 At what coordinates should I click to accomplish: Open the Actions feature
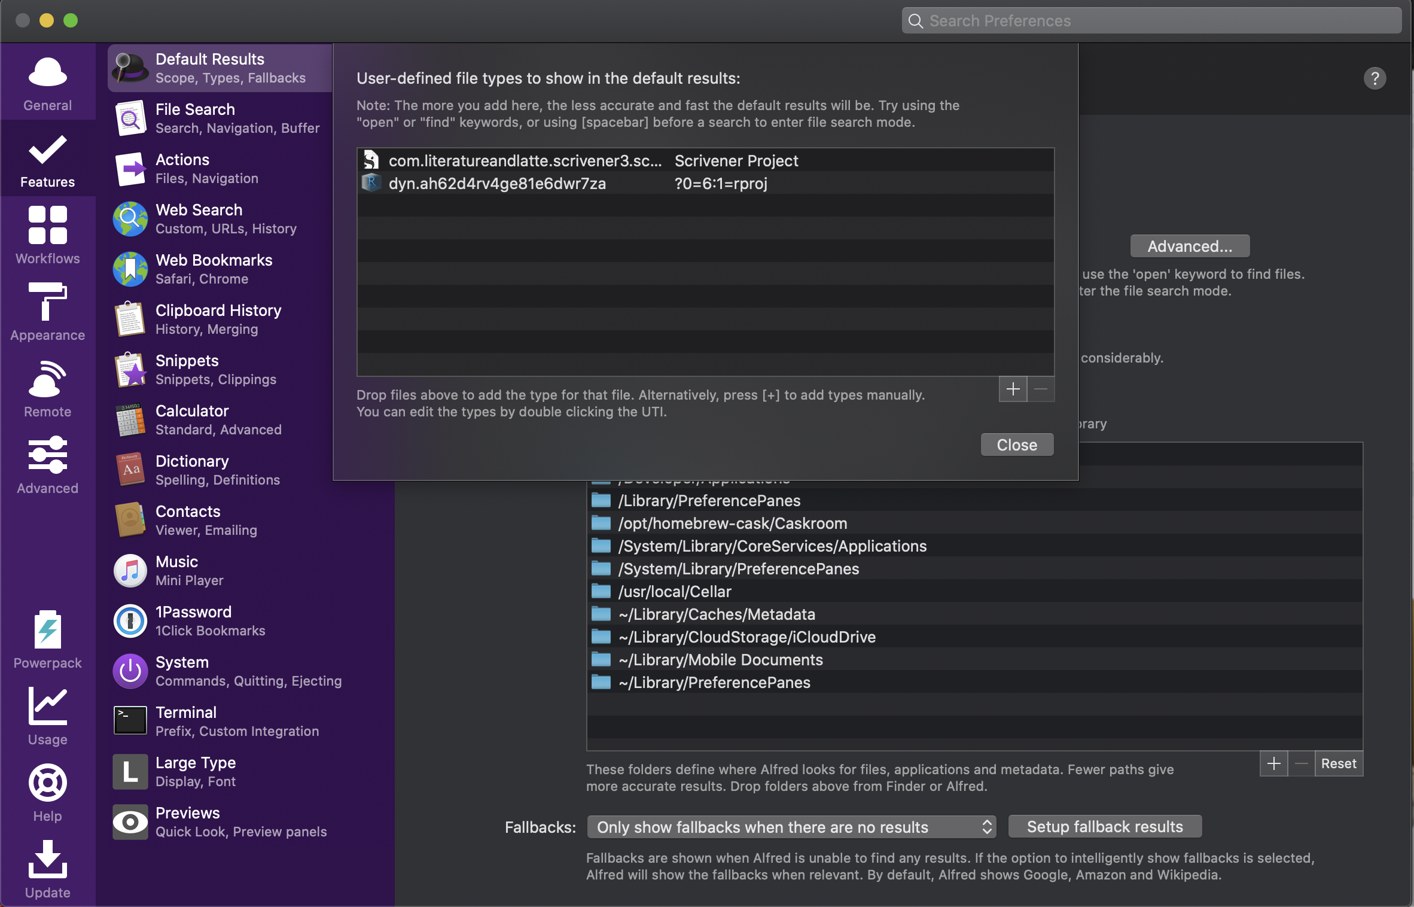tap(220, 168)
